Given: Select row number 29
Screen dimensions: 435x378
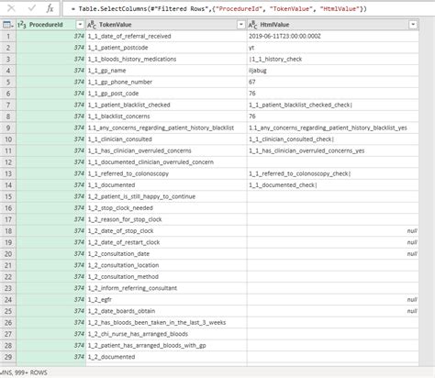Looking at the screenshot, I should (8, 357).
